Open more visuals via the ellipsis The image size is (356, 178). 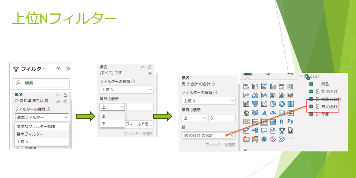(x=290, y=139)
